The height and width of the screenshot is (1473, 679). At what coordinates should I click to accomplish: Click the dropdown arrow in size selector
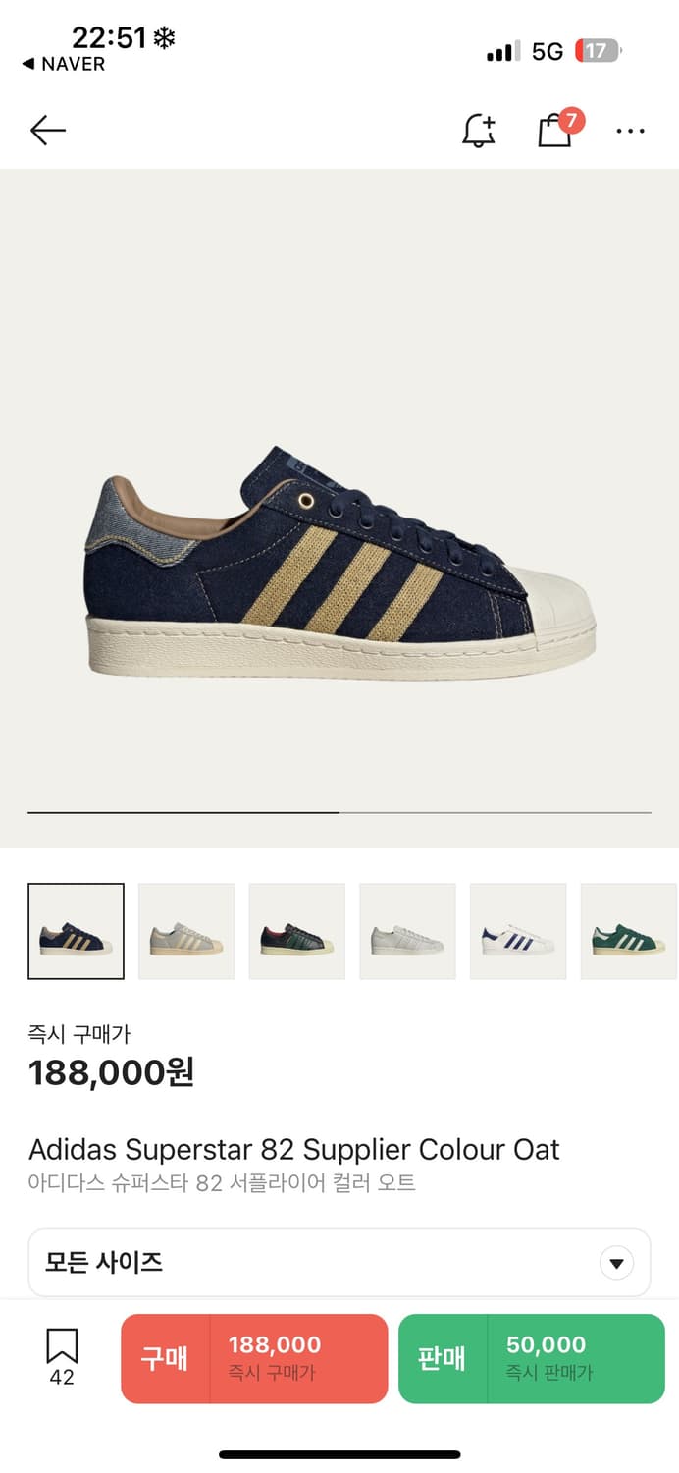coord(616,1263)
